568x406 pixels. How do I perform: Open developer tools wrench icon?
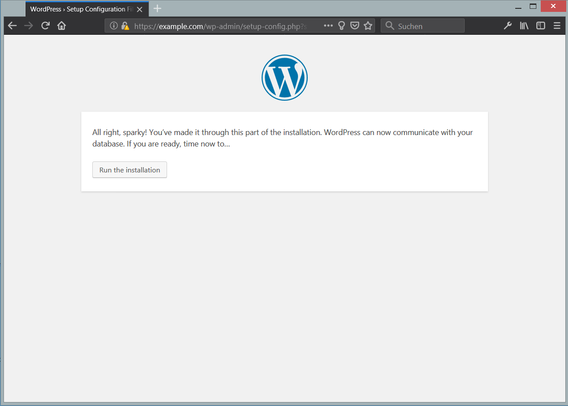508,26
